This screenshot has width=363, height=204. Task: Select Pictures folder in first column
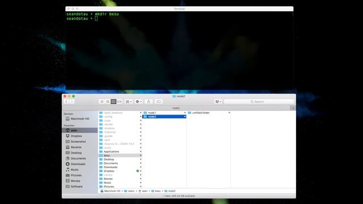point(120,186)
